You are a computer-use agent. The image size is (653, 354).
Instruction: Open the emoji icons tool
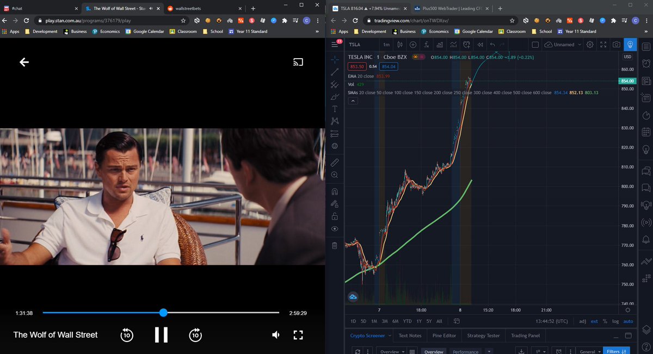coord(334,146)
